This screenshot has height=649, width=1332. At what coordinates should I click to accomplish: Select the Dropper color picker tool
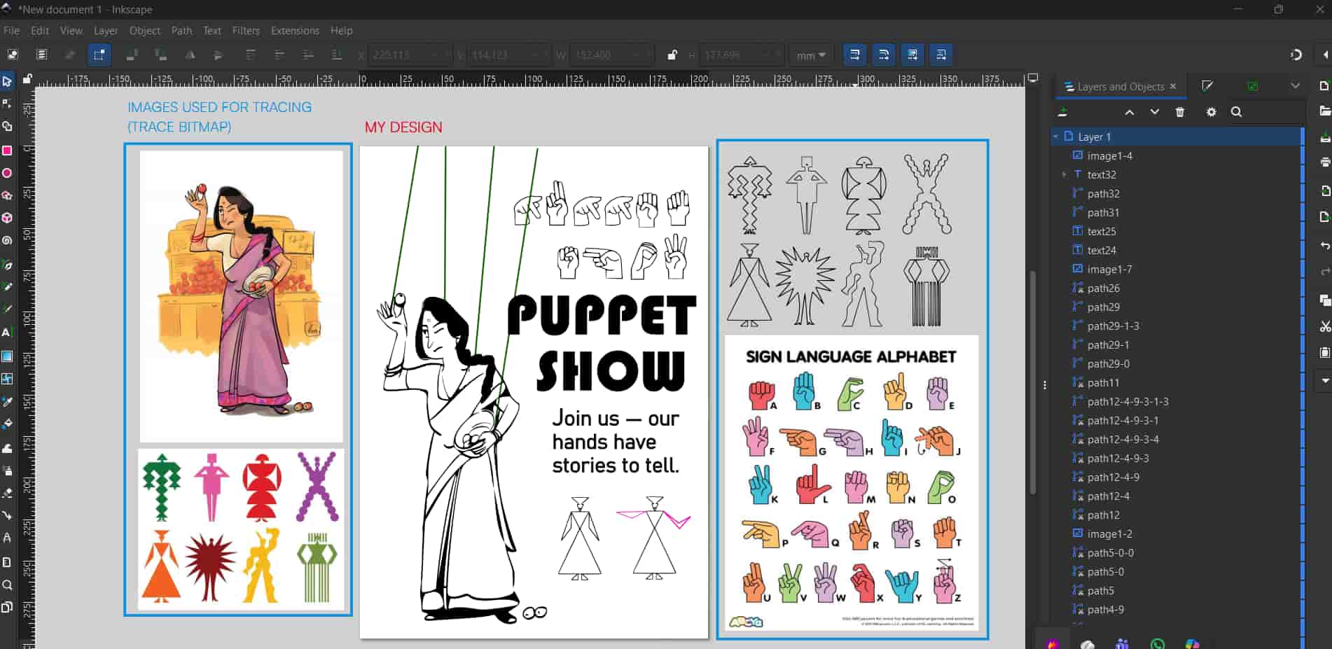(7, 402)
